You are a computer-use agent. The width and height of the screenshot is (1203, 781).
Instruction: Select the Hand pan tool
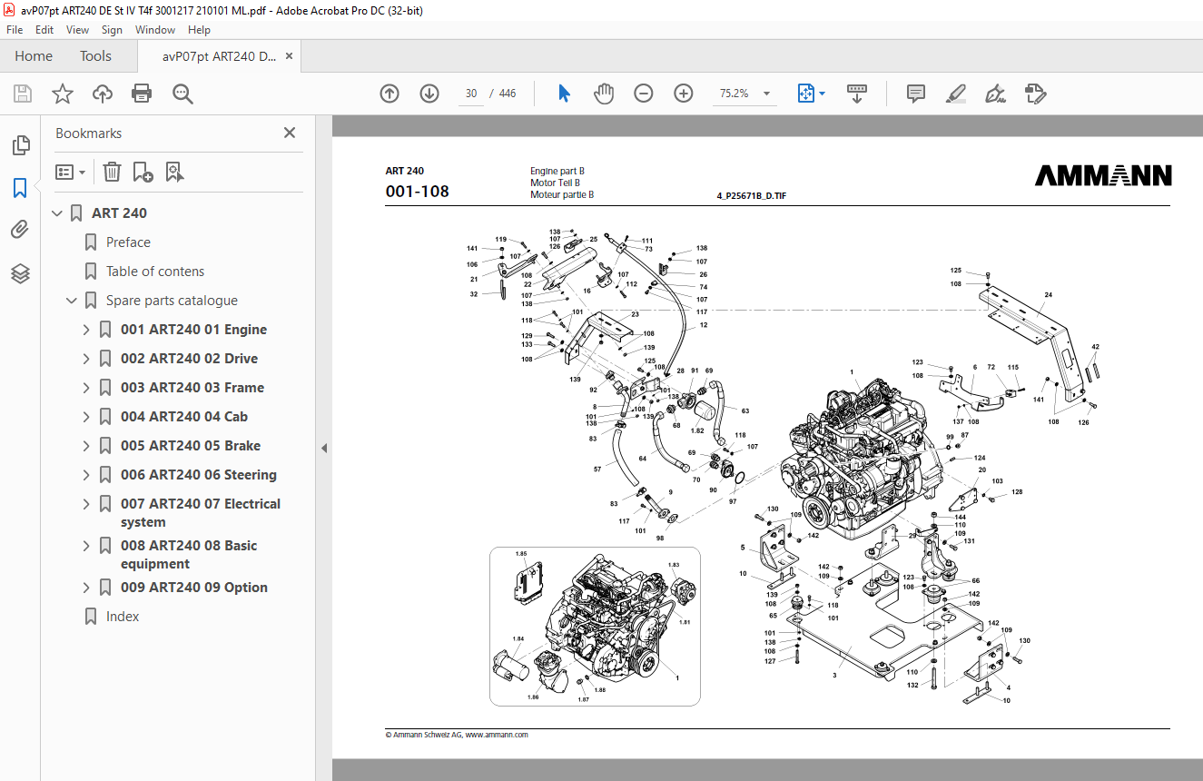pyautogui.click(x=604, y=94)
